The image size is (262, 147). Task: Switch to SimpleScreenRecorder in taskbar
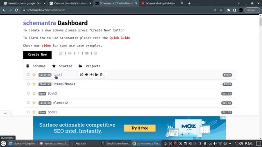pyautogui.click(x=115, y=143)
